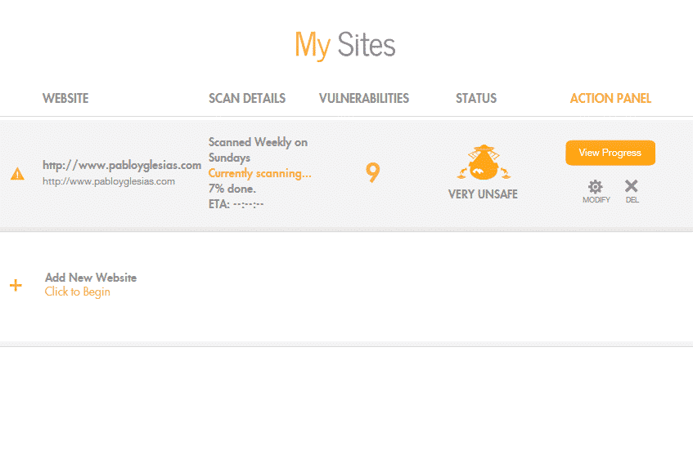
Task: Click the Status column header
Action: point(476,98)
